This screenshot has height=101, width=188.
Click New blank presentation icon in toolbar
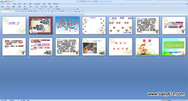[2, 9]
